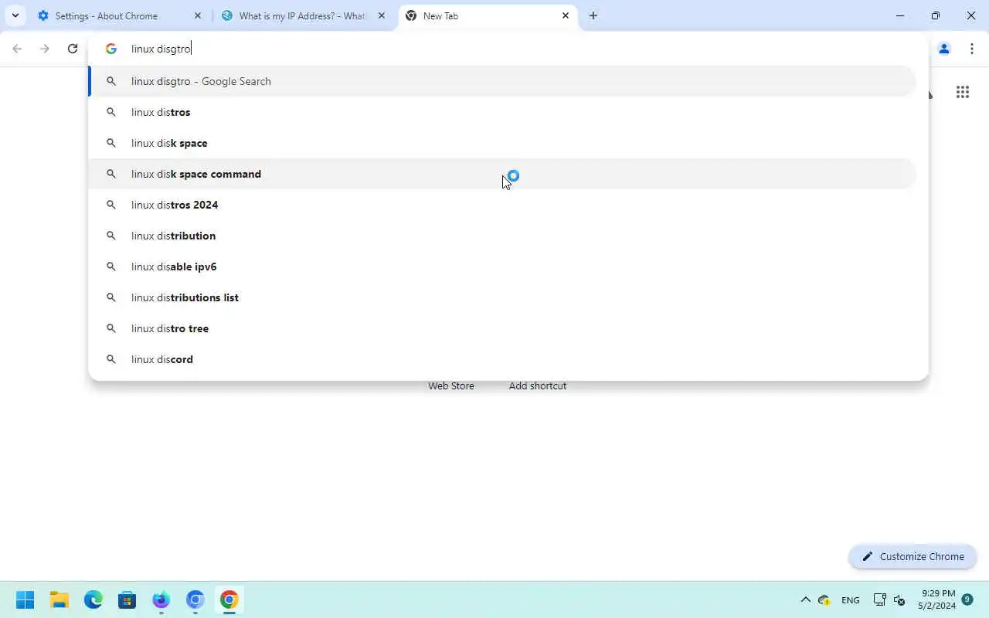Screen dimensions: 989x618
Task: Select 'linux disgtro - Google Search' suggestion
Action: point(503,81)
